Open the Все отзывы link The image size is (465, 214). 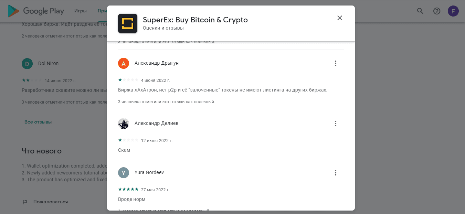[38, 122]
